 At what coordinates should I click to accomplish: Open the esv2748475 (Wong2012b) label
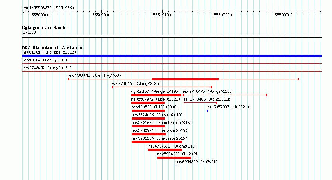click(x=207, y=91)
